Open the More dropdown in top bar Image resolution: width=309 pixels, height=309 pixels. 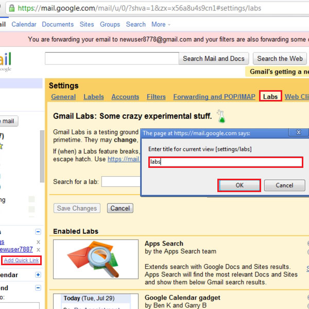tap(161, 24)
